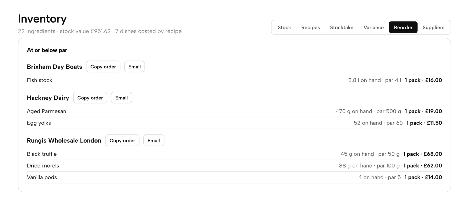The width and height of the screenshot is (469, 204).
Task: Click the £14.00 pack price
Action: [434, 177]
